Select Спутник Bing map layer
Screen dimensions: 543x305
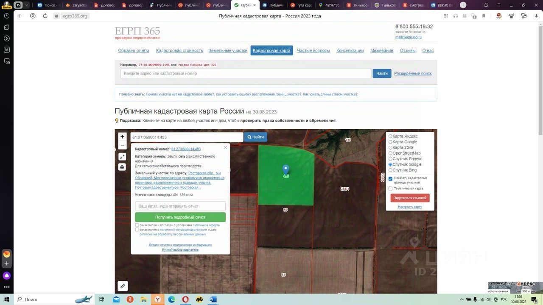[x=390, y=170]
